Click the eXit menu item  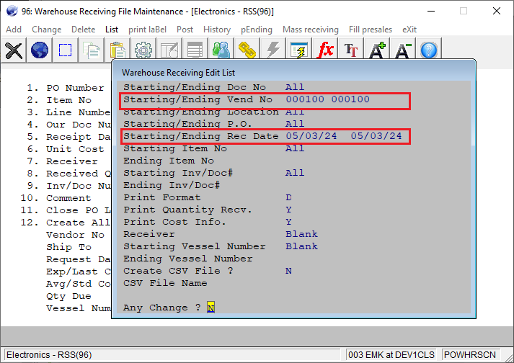click(x=409, y=30)
